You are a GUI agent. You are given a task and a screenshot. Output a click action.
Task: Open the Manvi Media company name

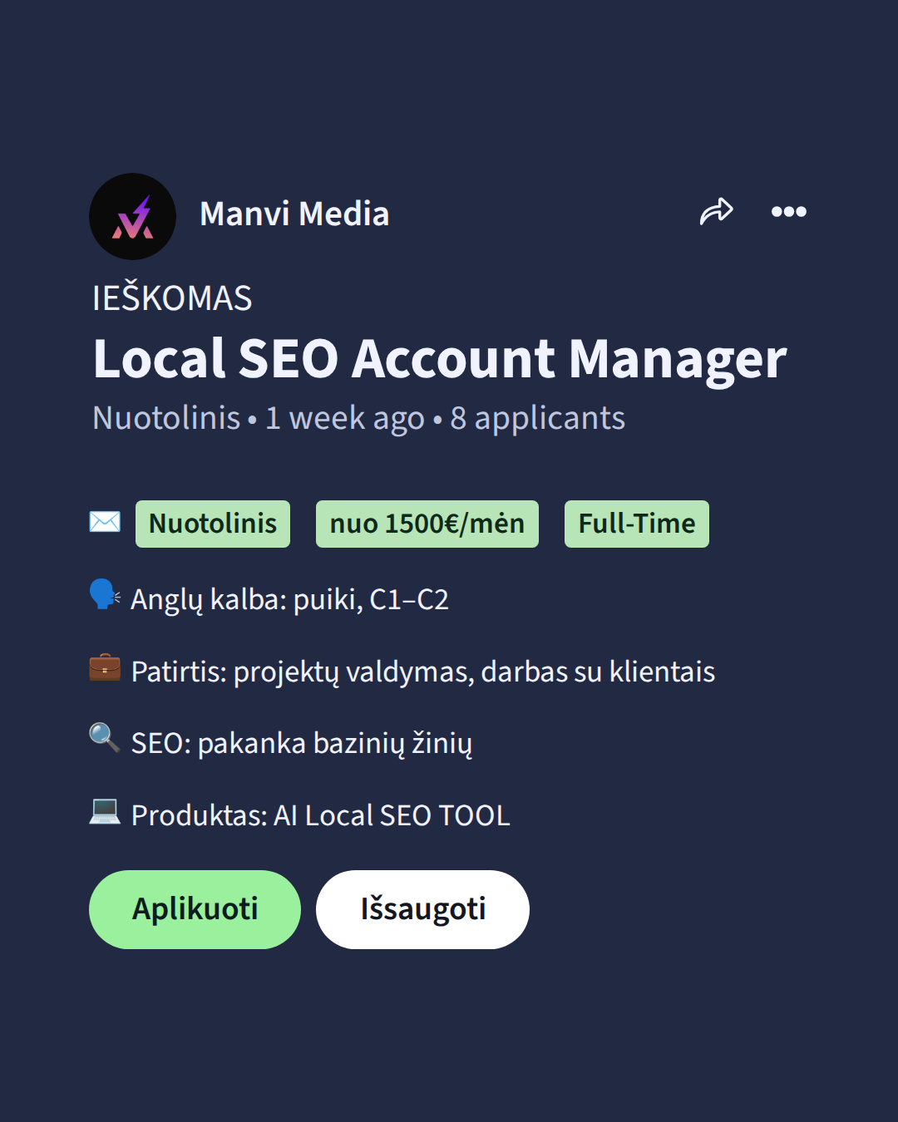click(x=294, y=214)
